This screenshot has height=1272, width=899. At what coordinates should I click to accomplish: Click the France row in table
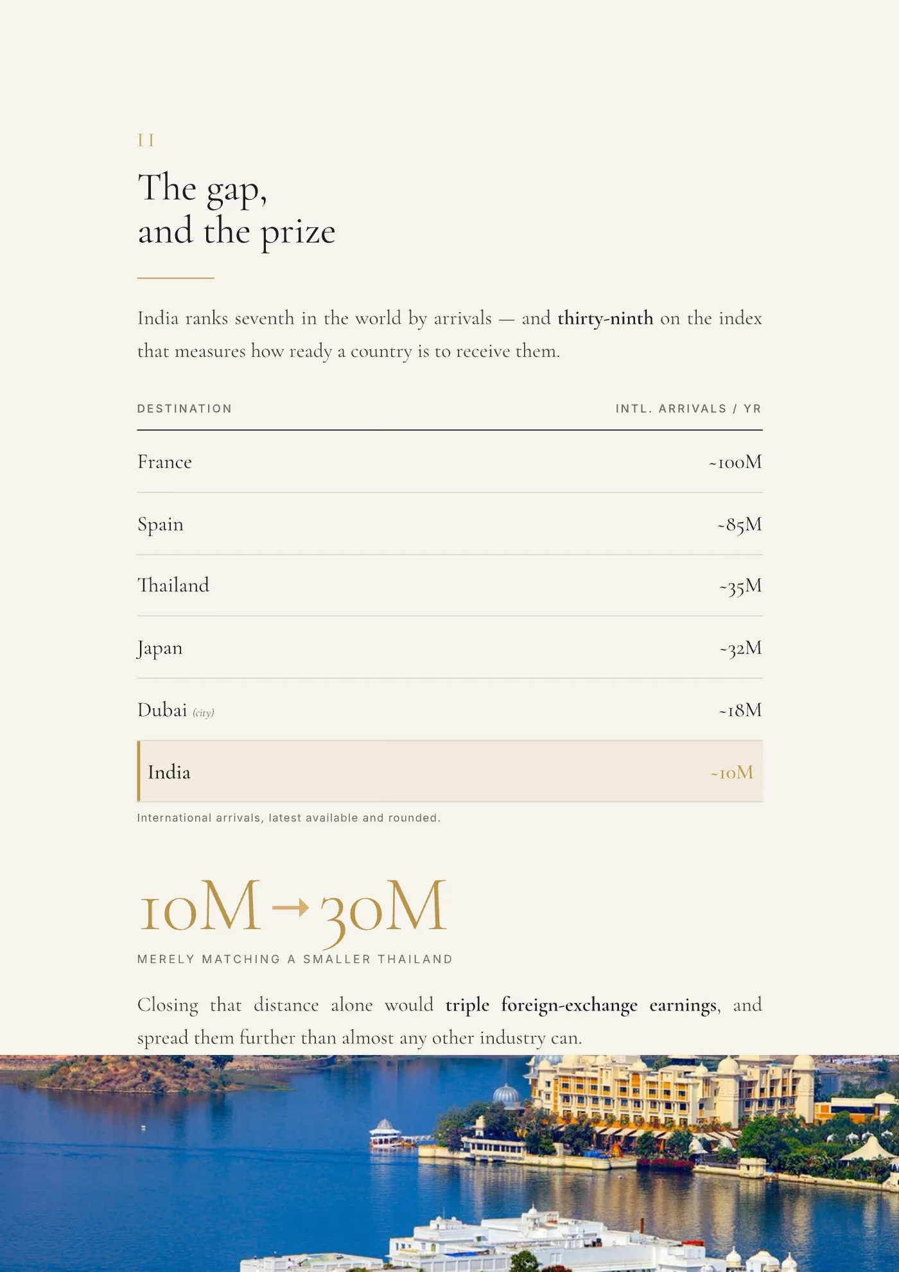tap(449, 462)
